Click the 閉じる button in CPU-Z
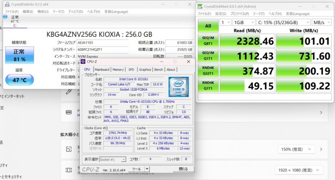 tap(183, 169)
